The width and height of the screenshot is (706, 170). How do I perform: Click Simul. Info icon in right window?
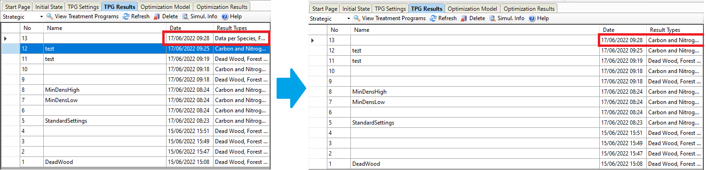(x=492, y=18)
